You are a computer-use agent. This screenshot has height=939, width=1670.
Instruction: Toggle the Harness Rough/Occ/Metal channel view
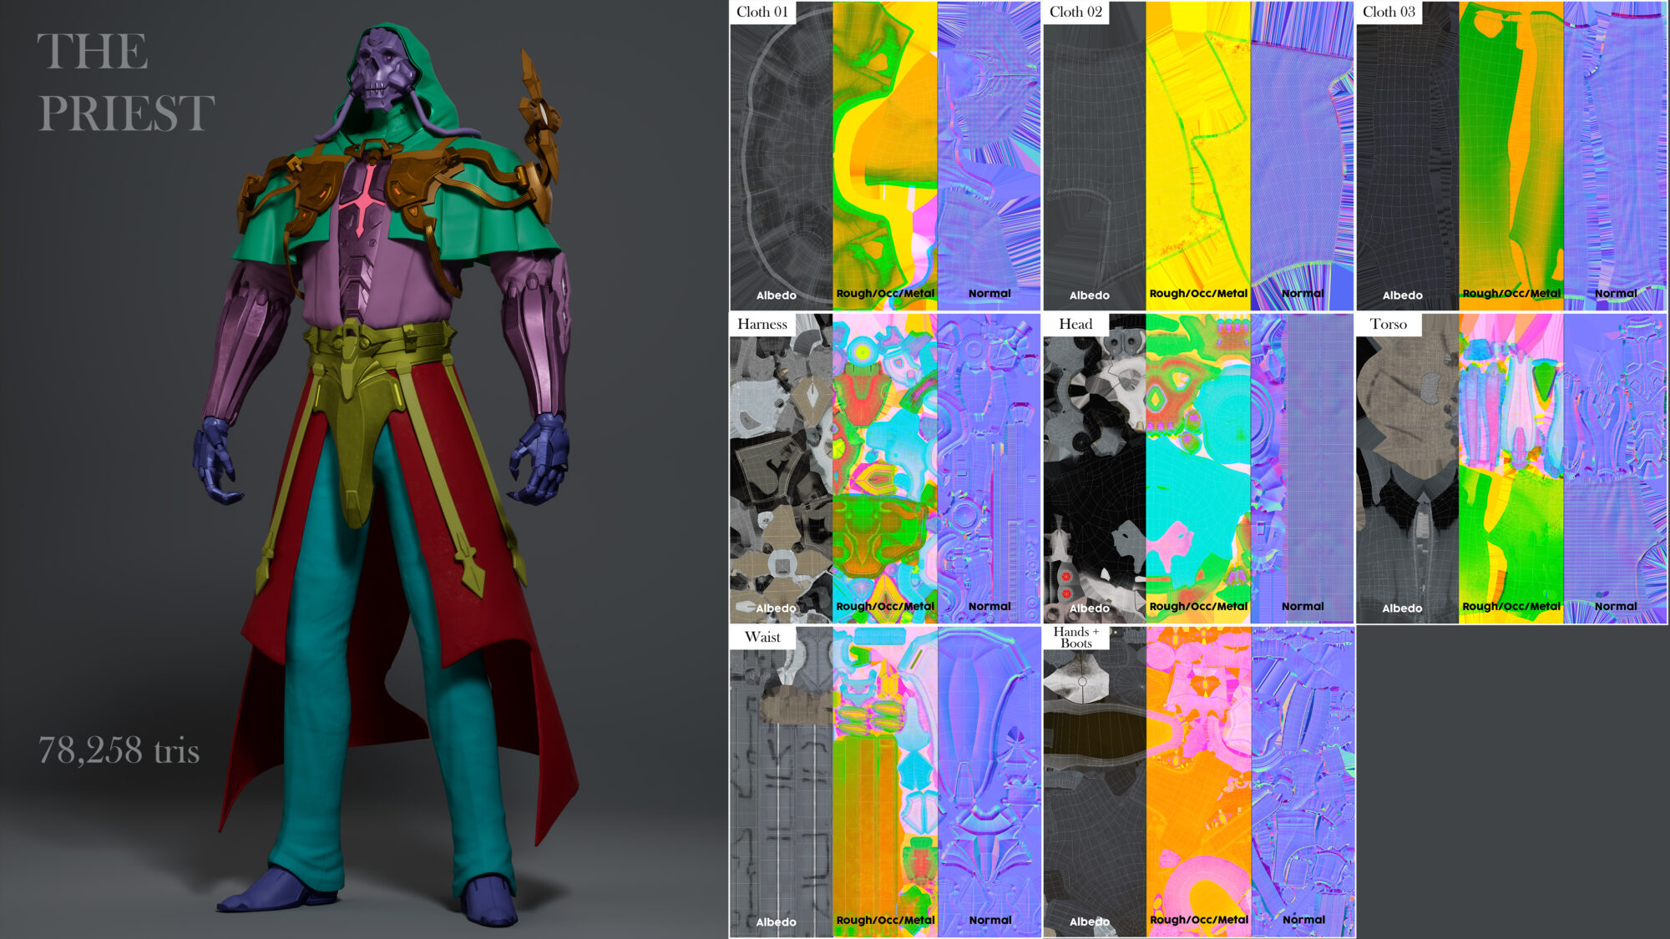885,467
